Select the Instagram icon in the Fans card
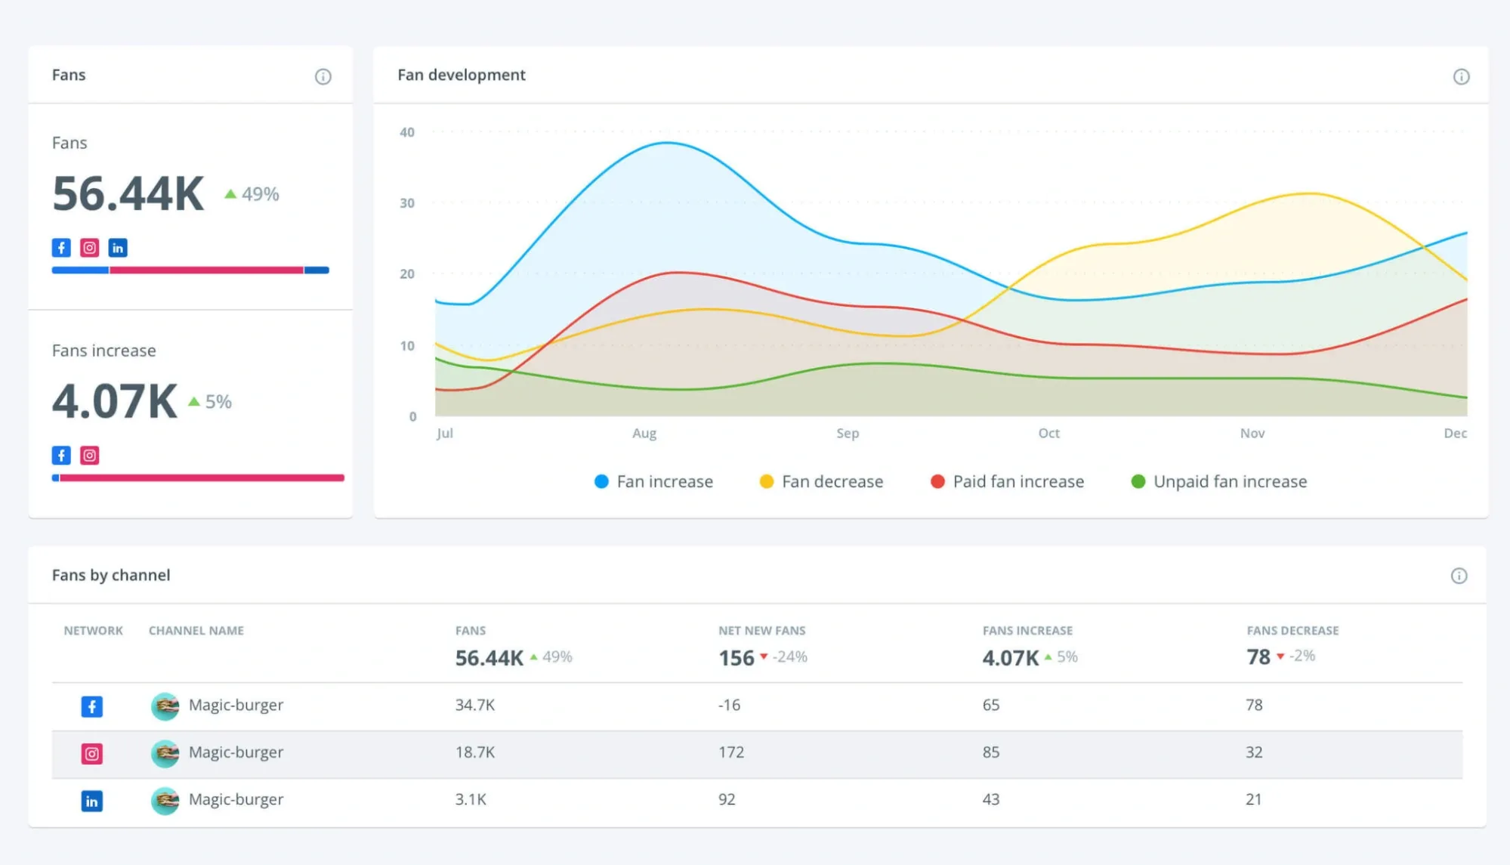The image size is (1510, 865). (x=89, y=247)
